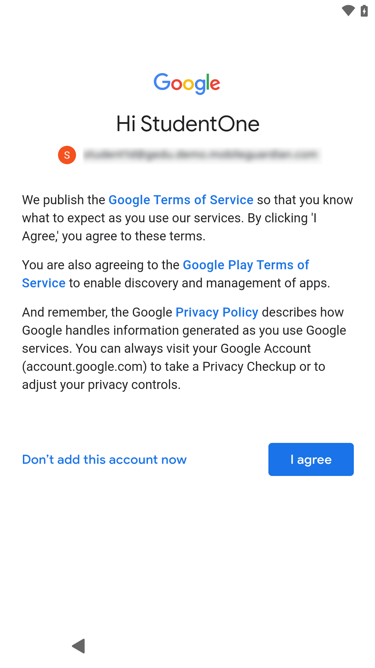The image size is (375, 668).
Task: Click the "Agree,' you agree to these terms" line
Action: 114,236
